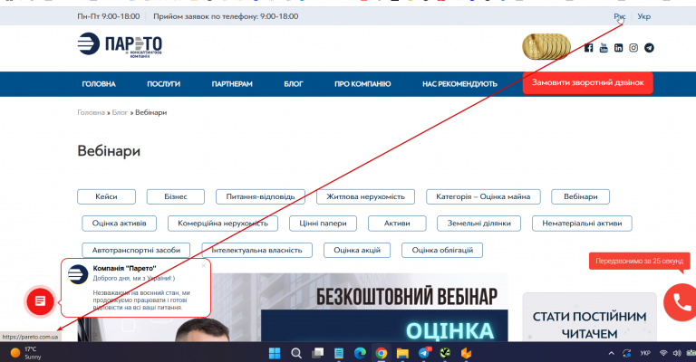This screenshot has width=696, height=362.
Task: Select the Питання-відповідь category tag
Action: 261,196
